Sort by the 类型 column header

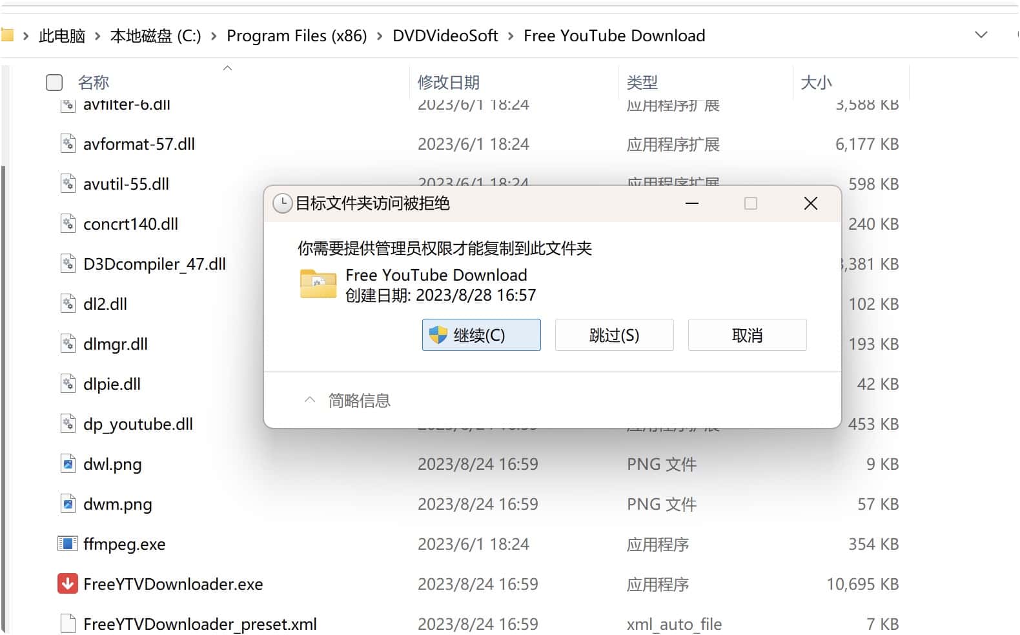642,82
